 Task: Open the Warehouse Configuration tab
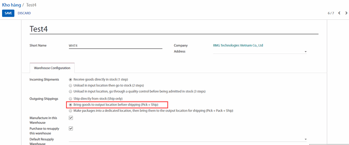[52, 68]
